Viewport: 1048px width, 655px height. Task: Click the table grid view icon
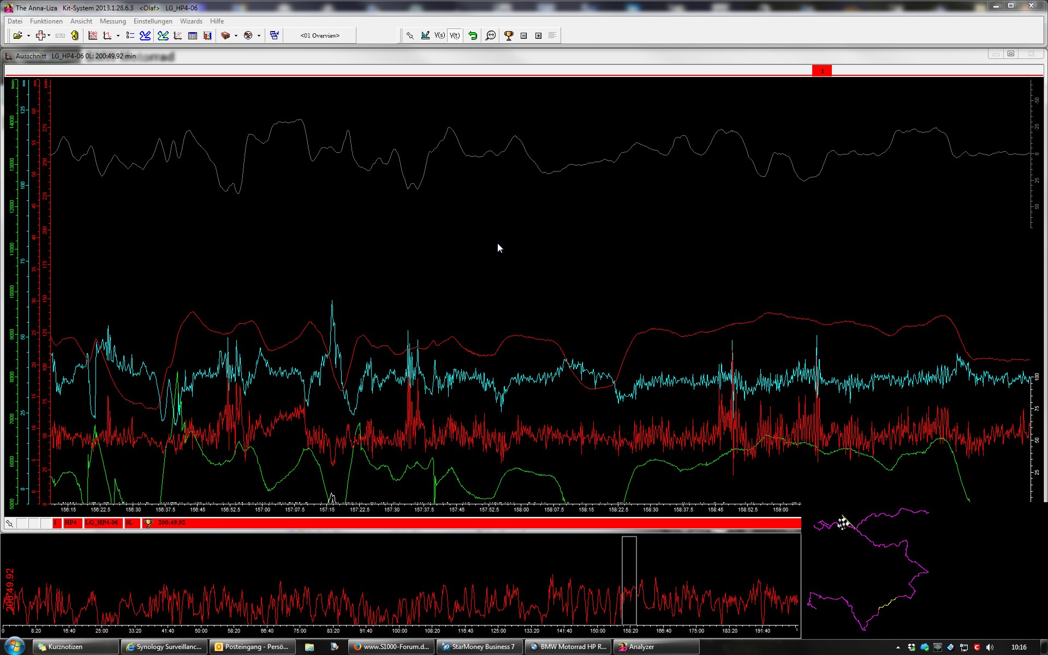(192, 35)
